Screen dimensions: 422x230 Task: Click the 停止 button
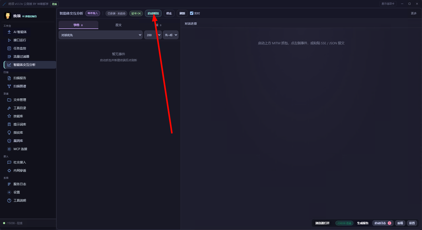[169, 13]
